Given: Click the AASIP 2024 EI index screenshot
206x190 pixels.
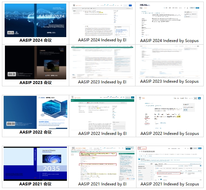Looking at the screenshot, I should pos(102,20).
